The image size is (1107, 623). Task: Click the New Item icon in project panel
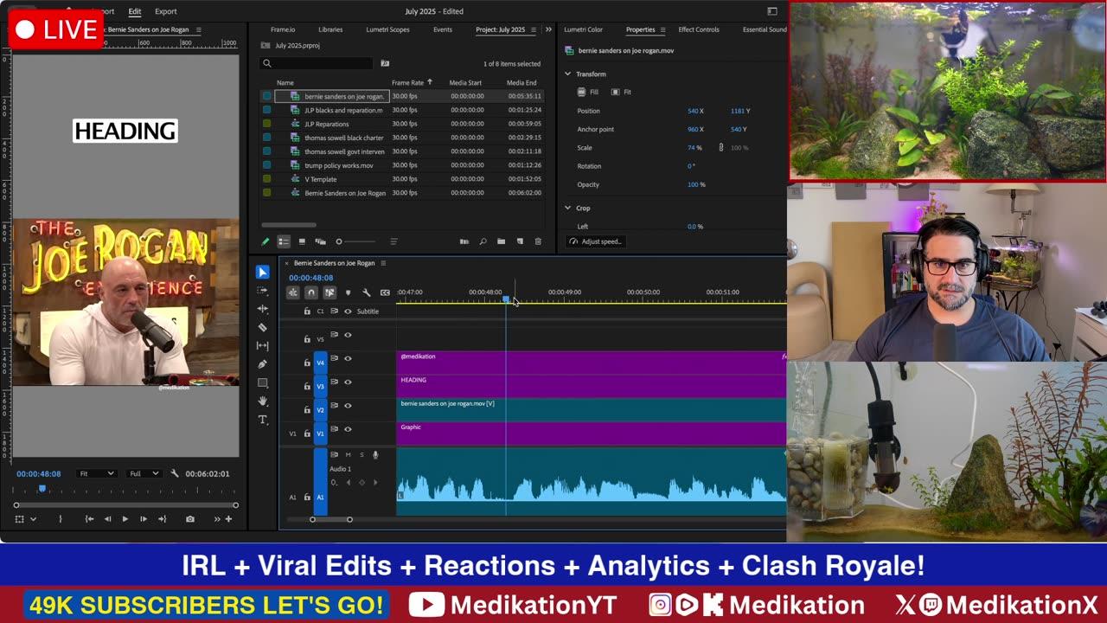[x=520, y=241]
